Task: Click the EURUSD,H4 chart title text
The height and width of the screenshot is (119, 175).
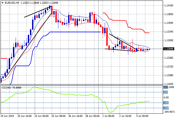Action: (x=12, y=3)
